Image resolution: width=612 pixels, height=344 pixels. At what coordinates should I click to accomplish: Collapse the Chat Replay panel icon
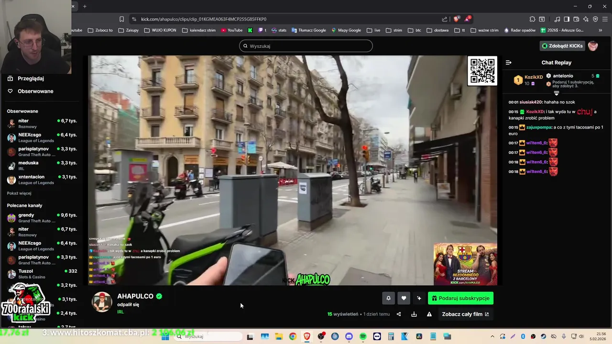point(508,63)
